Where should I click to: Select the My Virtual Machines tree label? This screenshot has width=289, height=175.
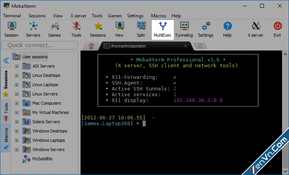click(x=50, y=112)
